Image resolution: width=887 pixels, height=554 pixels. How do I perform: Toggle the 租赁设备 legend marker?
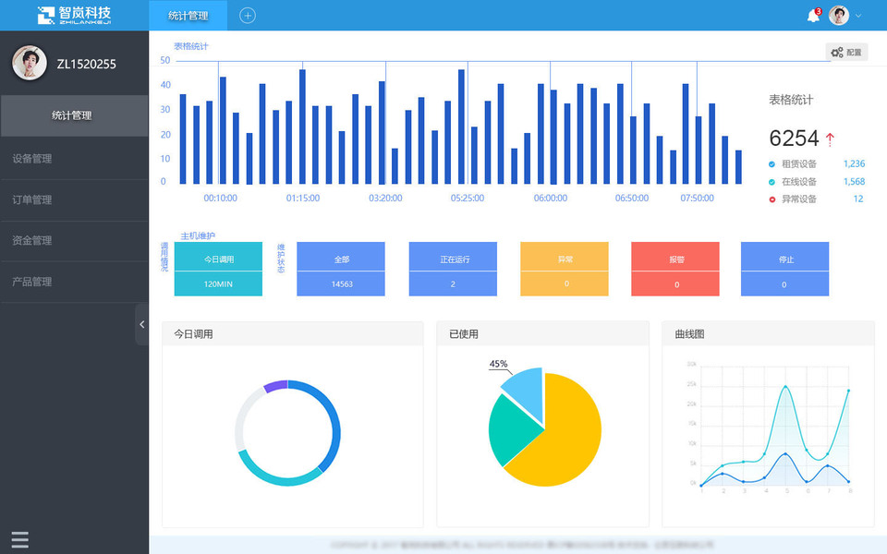(772, 164)
